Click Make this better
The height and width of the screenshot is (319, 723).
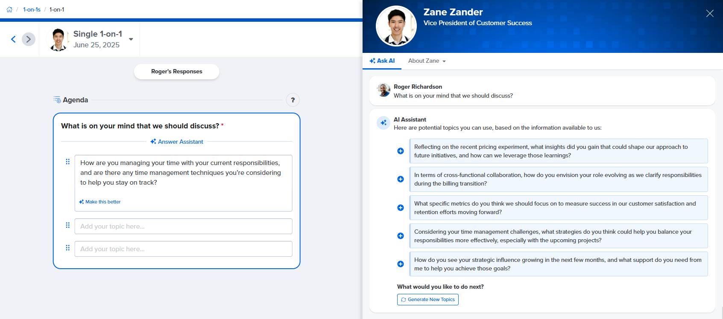coord(100,202)
